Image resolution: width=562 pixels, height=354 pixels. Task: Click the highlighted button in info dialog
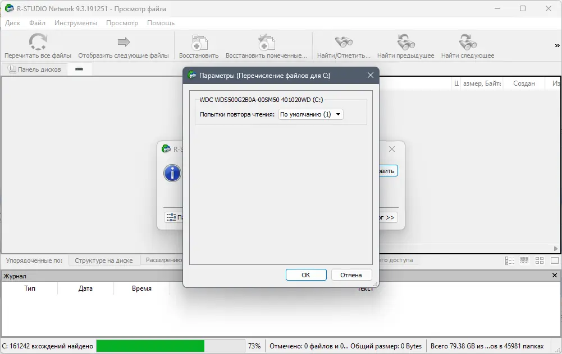pyautogui.click(x=388, y=171)
